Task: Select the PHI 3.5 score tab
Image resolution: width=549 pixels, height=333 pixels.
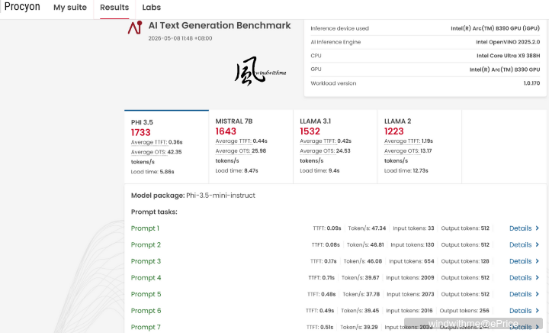Action: coord(167,147)
